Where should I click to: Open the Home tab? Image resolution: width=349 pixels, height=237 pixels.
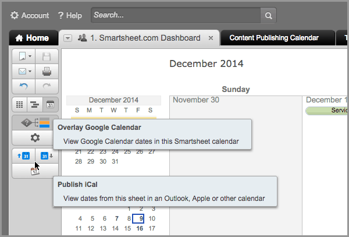[33, 38]
